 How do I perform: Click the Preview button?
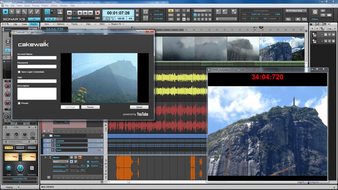90,107
